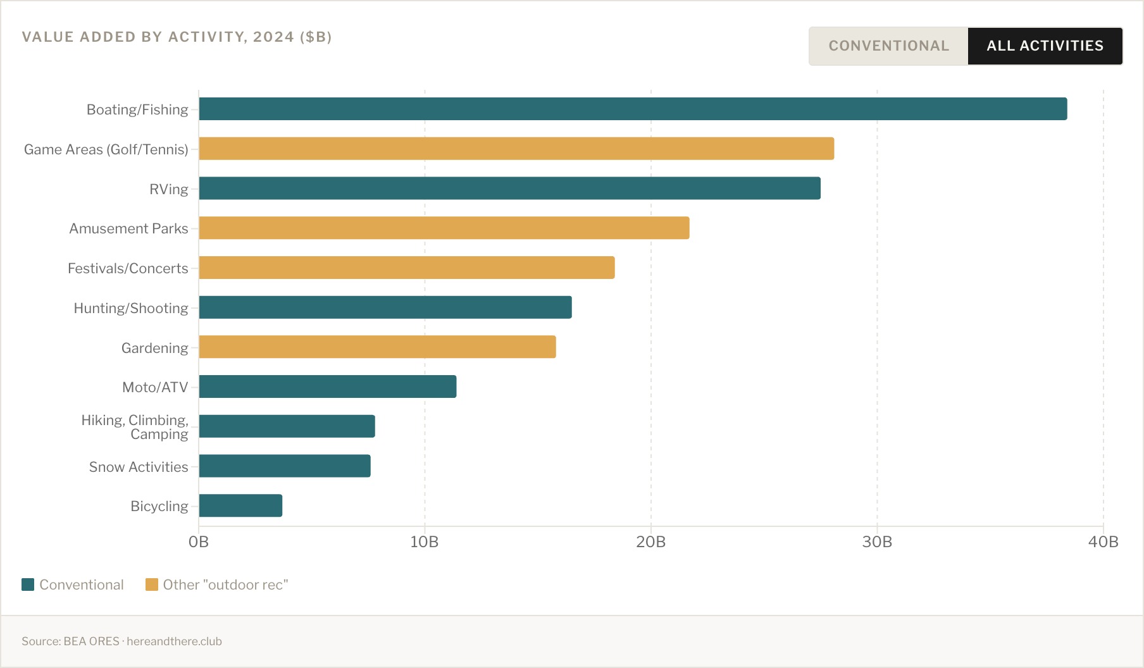Image resolution: width=1144 pixels, height=668 pixels.
Task: Click the Boating/Fishing axis label
Action: coord(137,109)
